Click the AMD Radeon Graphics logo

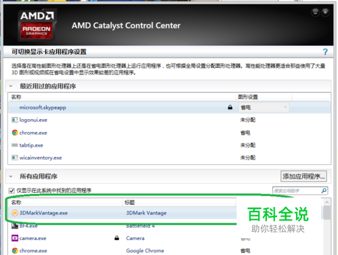tap(37, 25)
